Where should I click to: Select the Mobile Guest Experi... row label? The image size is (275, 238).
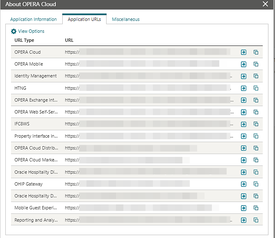36,208
